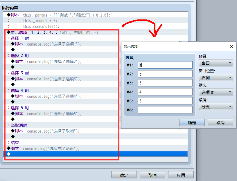Select the 选择了取消 console.log script row
The image size is (237, 181).
tap(96, 131)
